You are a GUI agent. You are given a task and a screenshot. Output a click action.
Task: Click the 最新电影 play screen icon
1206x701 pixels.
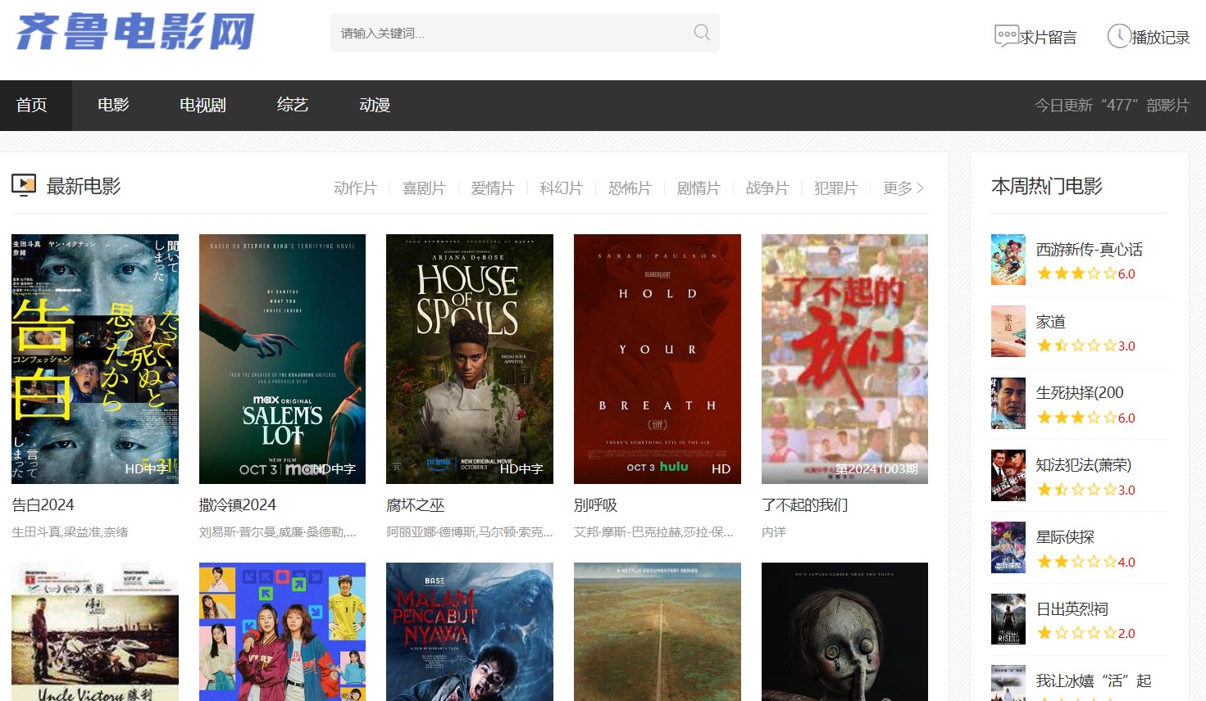[24, 185]
